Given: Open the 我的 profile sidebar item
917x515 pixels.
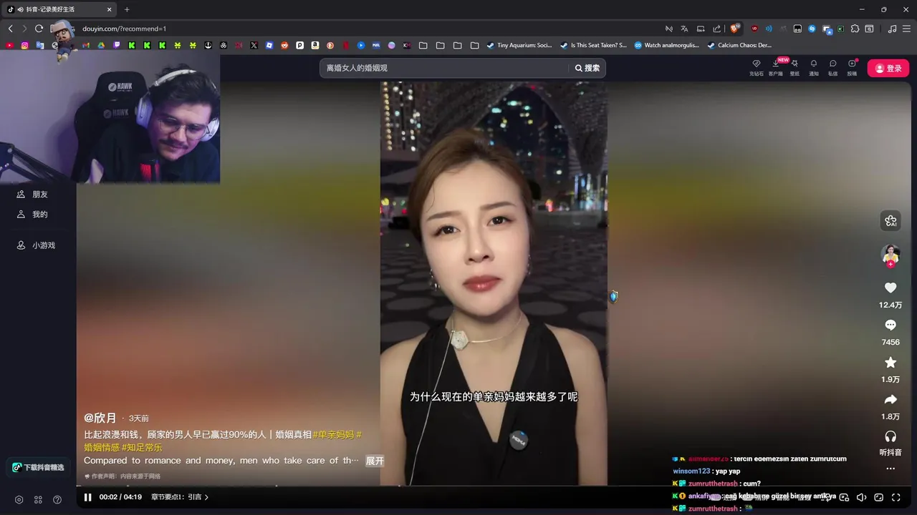Looking at the screenshot, I should point(33,215).
